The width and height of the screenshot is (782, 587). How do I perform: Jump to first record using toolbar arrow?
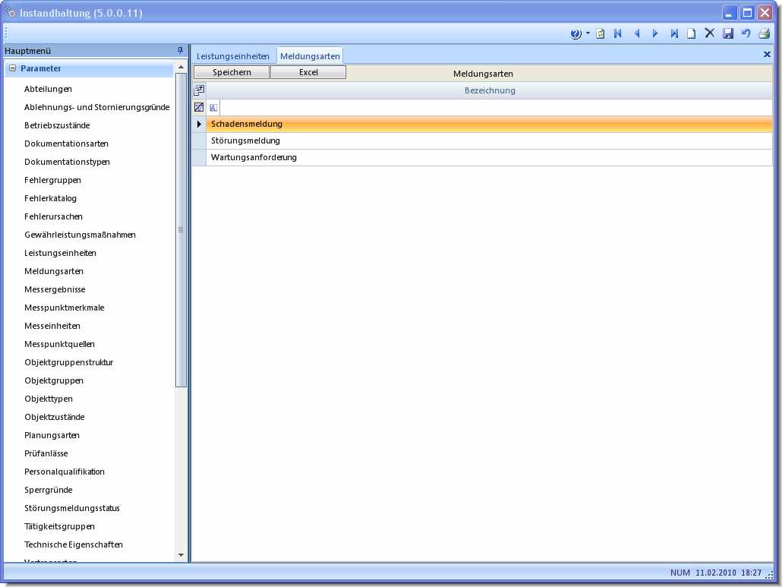tap(618, 33)
